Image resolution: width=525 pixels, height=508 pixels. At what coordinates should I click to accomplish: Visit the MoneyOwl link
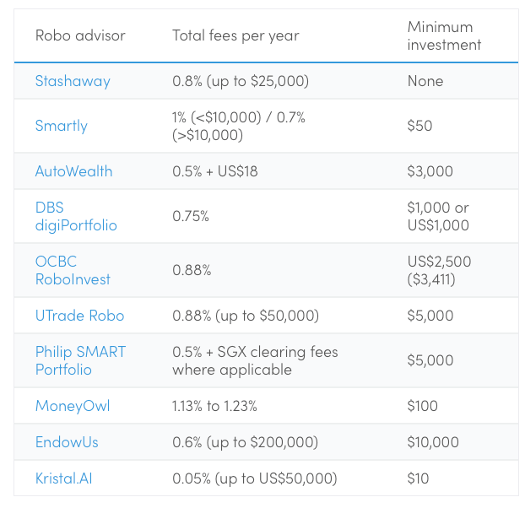pyautogui.click(x=73, y=406)
